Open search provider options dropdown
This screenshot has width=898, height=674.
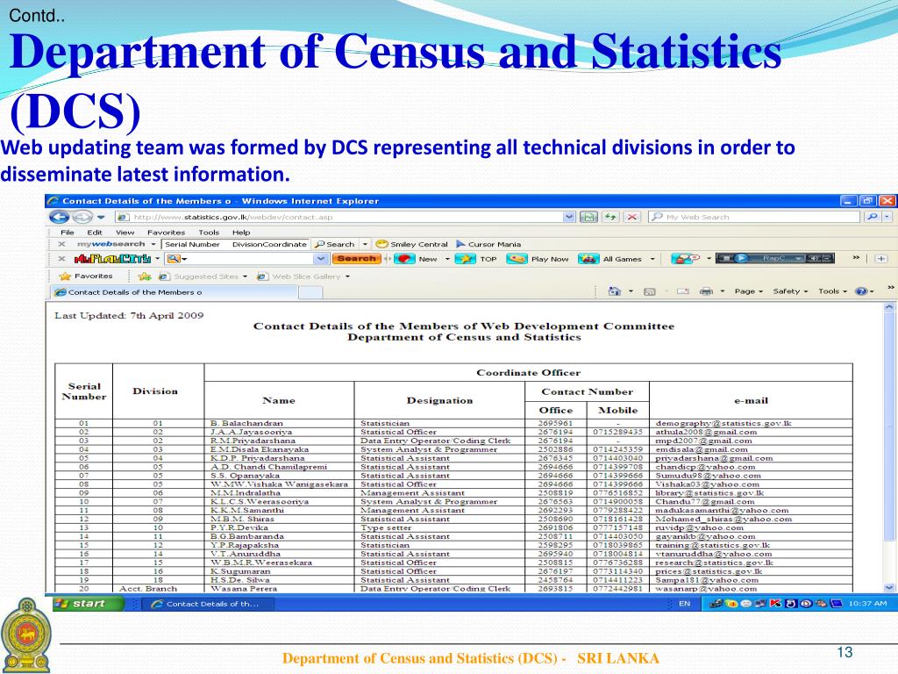887,218
